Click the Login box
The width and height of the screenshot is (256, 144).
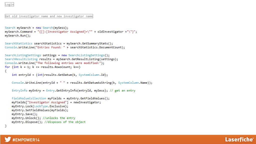point(9,4)
